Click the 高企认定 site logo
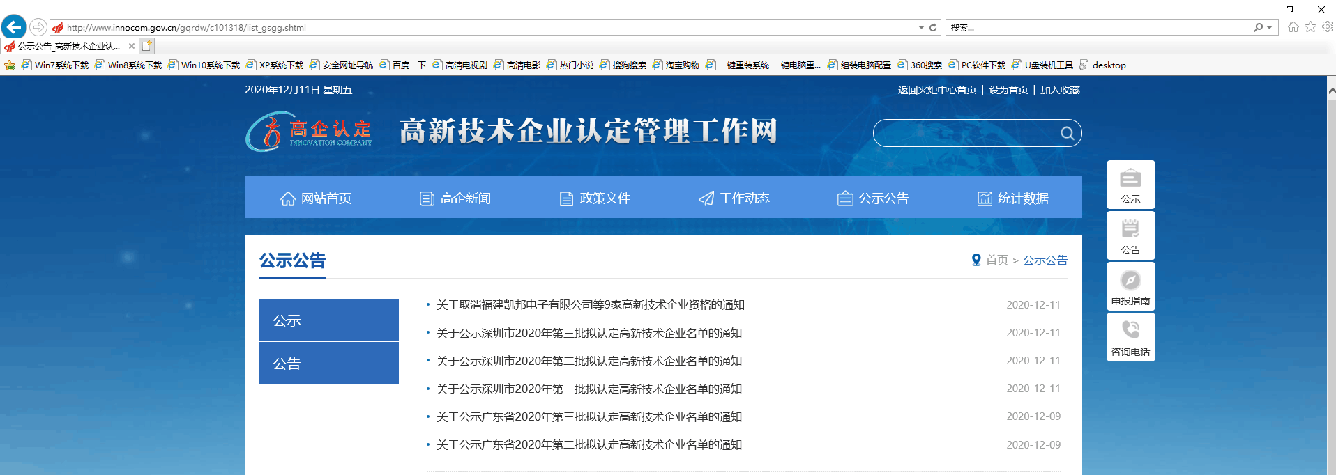The height and width of the screenshot is (475, 1336). pyautogui.click(x=309, y=132)
